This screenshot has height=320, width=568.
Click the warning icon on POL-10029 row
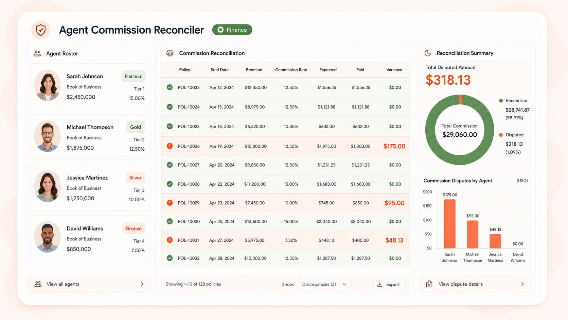point(170,203)
